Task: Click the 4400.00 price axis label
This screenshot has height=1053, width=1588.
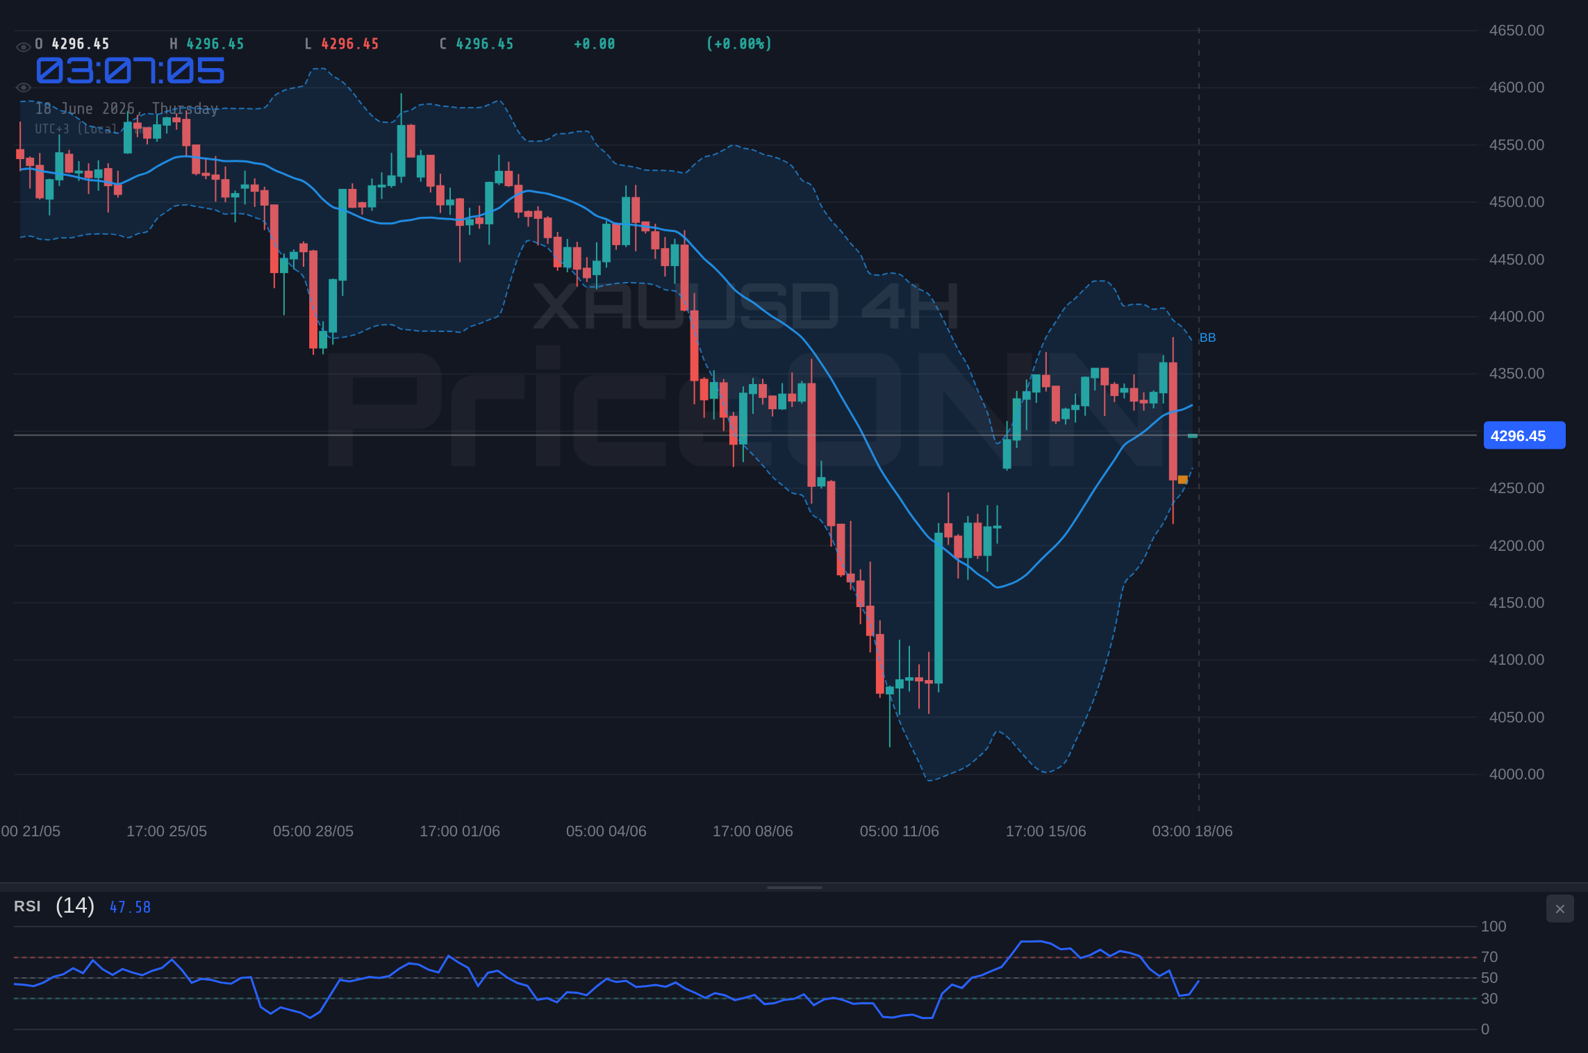Action: click(1516, 317)
